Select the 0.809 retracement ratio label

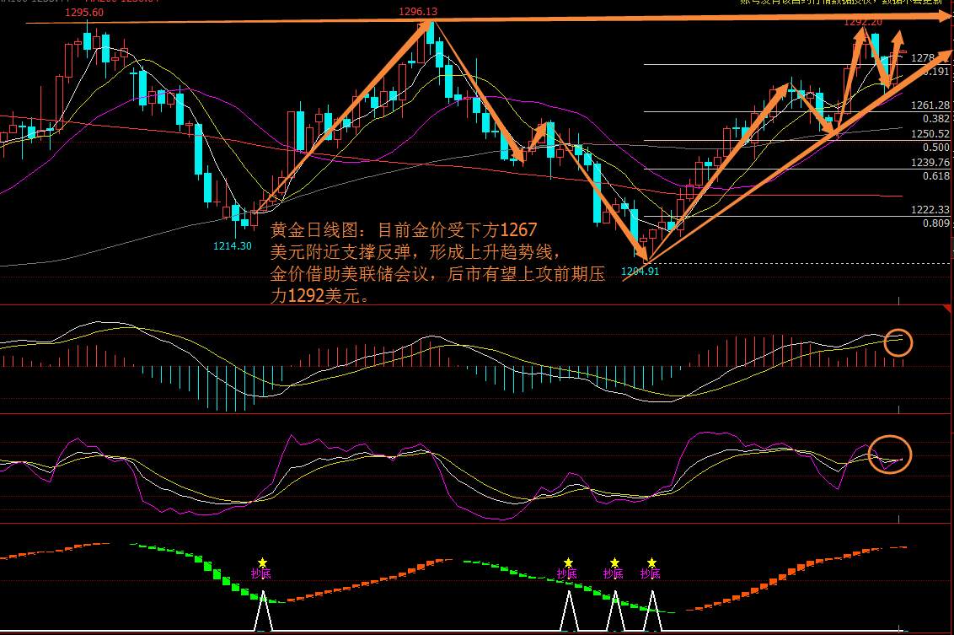tap(935, 223)
